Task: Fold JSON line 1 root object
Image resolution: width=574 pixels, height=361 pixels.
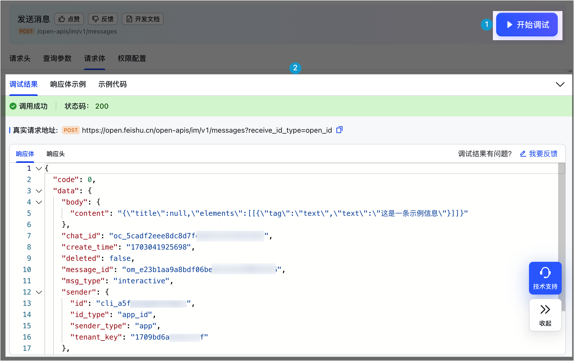Action: (x=39, y=168)
